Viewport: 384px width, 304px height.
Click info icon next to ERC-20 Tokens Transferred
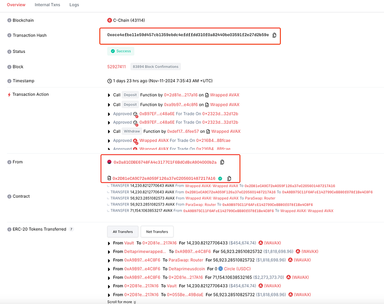[9, 229]
